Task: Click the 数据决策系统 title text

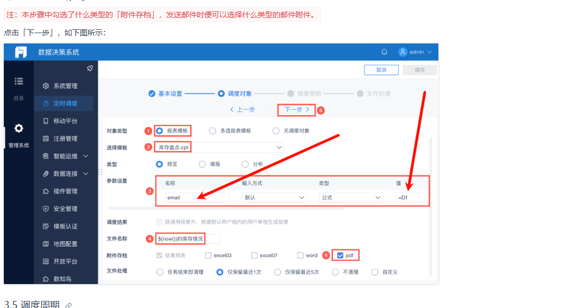Action: tap(59, 52)
